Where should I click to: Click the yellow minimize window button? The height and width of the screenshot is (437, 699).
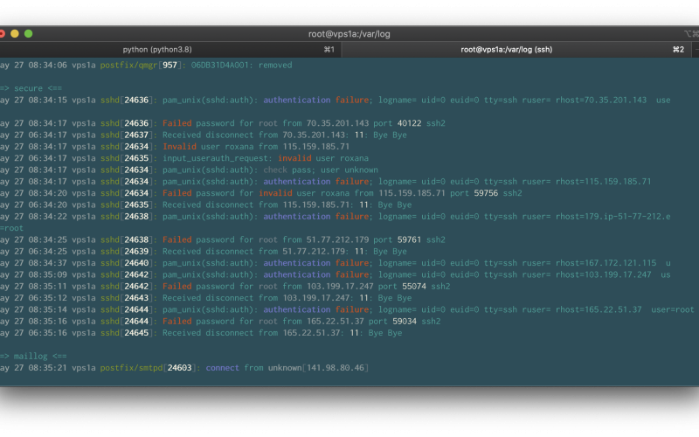coord(15,34)
